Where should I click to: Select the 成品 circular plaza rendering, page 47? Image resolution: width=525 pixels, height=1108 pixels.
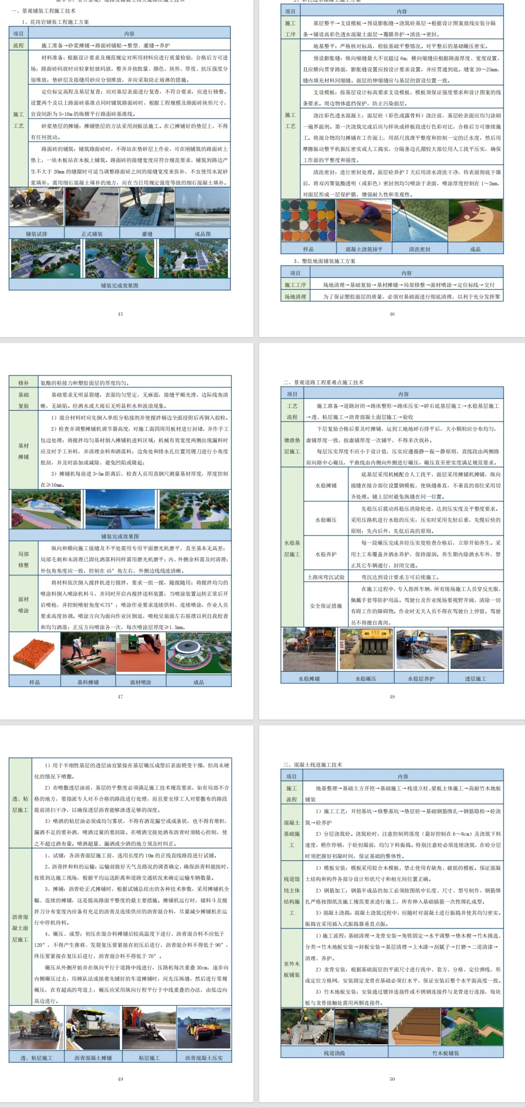[199, 653]
